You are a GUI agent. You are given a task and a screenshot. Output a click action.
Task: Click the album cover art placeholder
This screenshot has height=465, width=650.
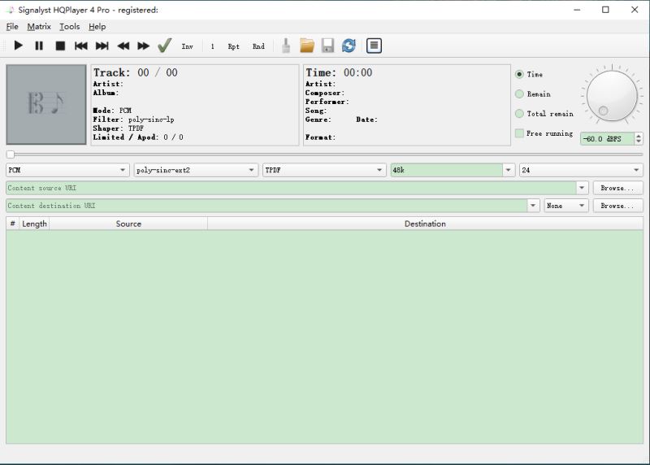click(46, 104)
